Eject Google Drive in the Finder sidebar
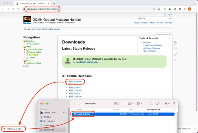The image size is (198, 133). (64, 113)
